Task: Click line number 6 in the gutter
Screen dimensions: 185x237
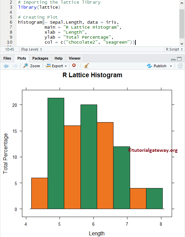Action: (x=11, y=22)
